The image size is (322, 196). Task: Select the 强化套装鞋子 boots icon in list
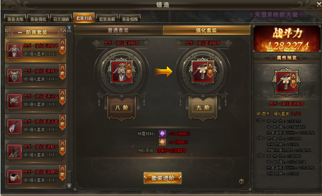(14, 152)
